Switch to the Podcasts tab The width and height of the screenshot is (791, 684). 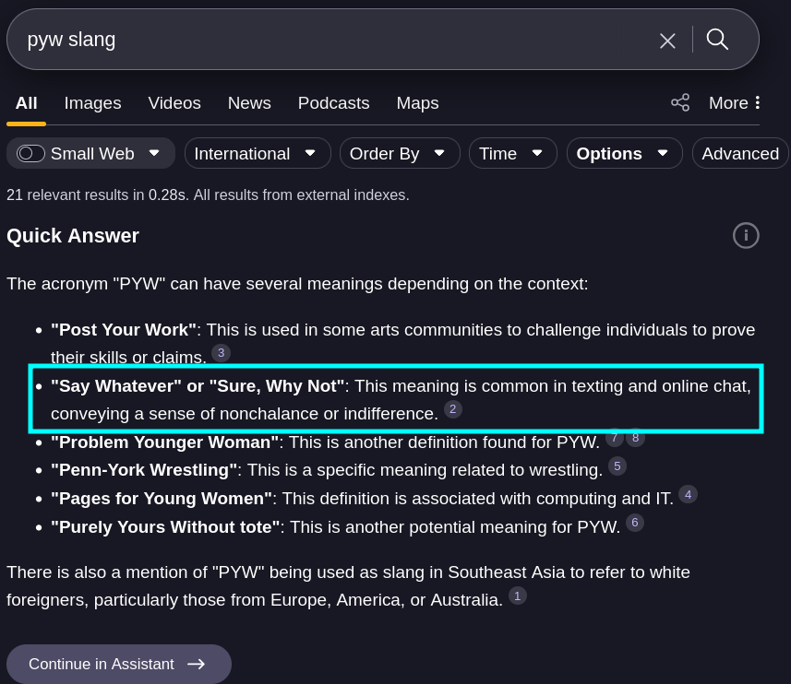pyautogui.click(x=333, y=103)
